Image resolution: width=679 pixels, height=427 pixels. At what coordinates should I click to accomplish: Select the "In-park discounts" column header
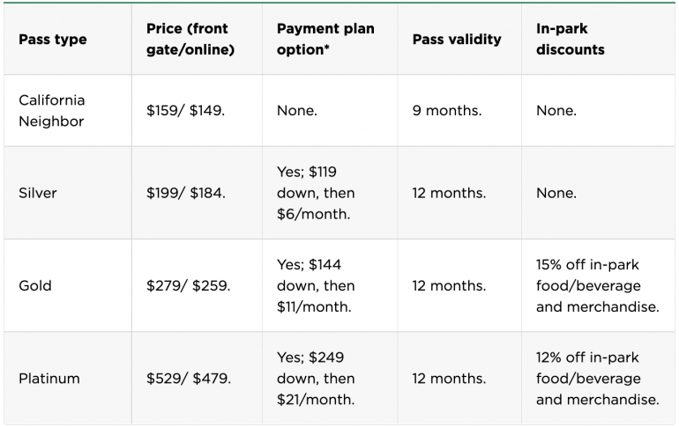tap(571, 40)
